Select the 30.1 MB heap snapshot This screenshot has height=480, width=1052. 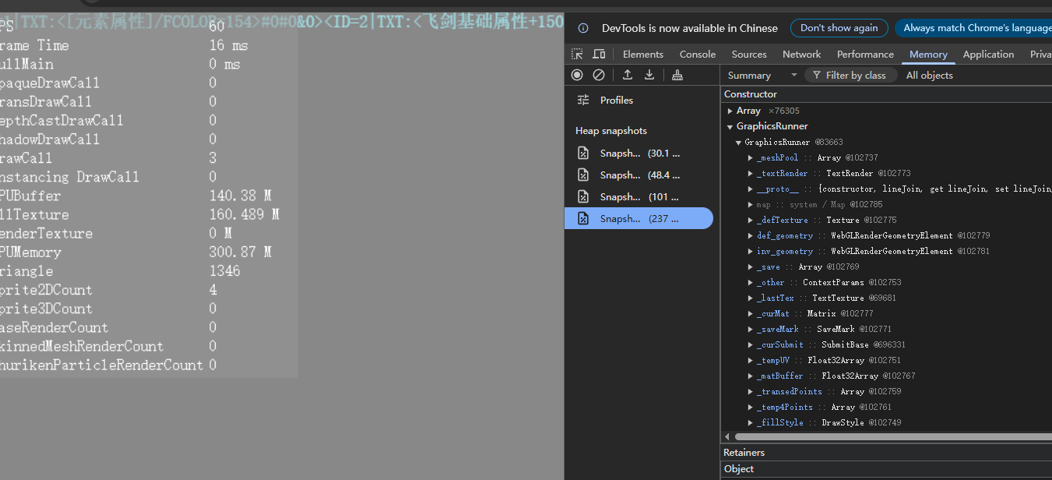639,154
